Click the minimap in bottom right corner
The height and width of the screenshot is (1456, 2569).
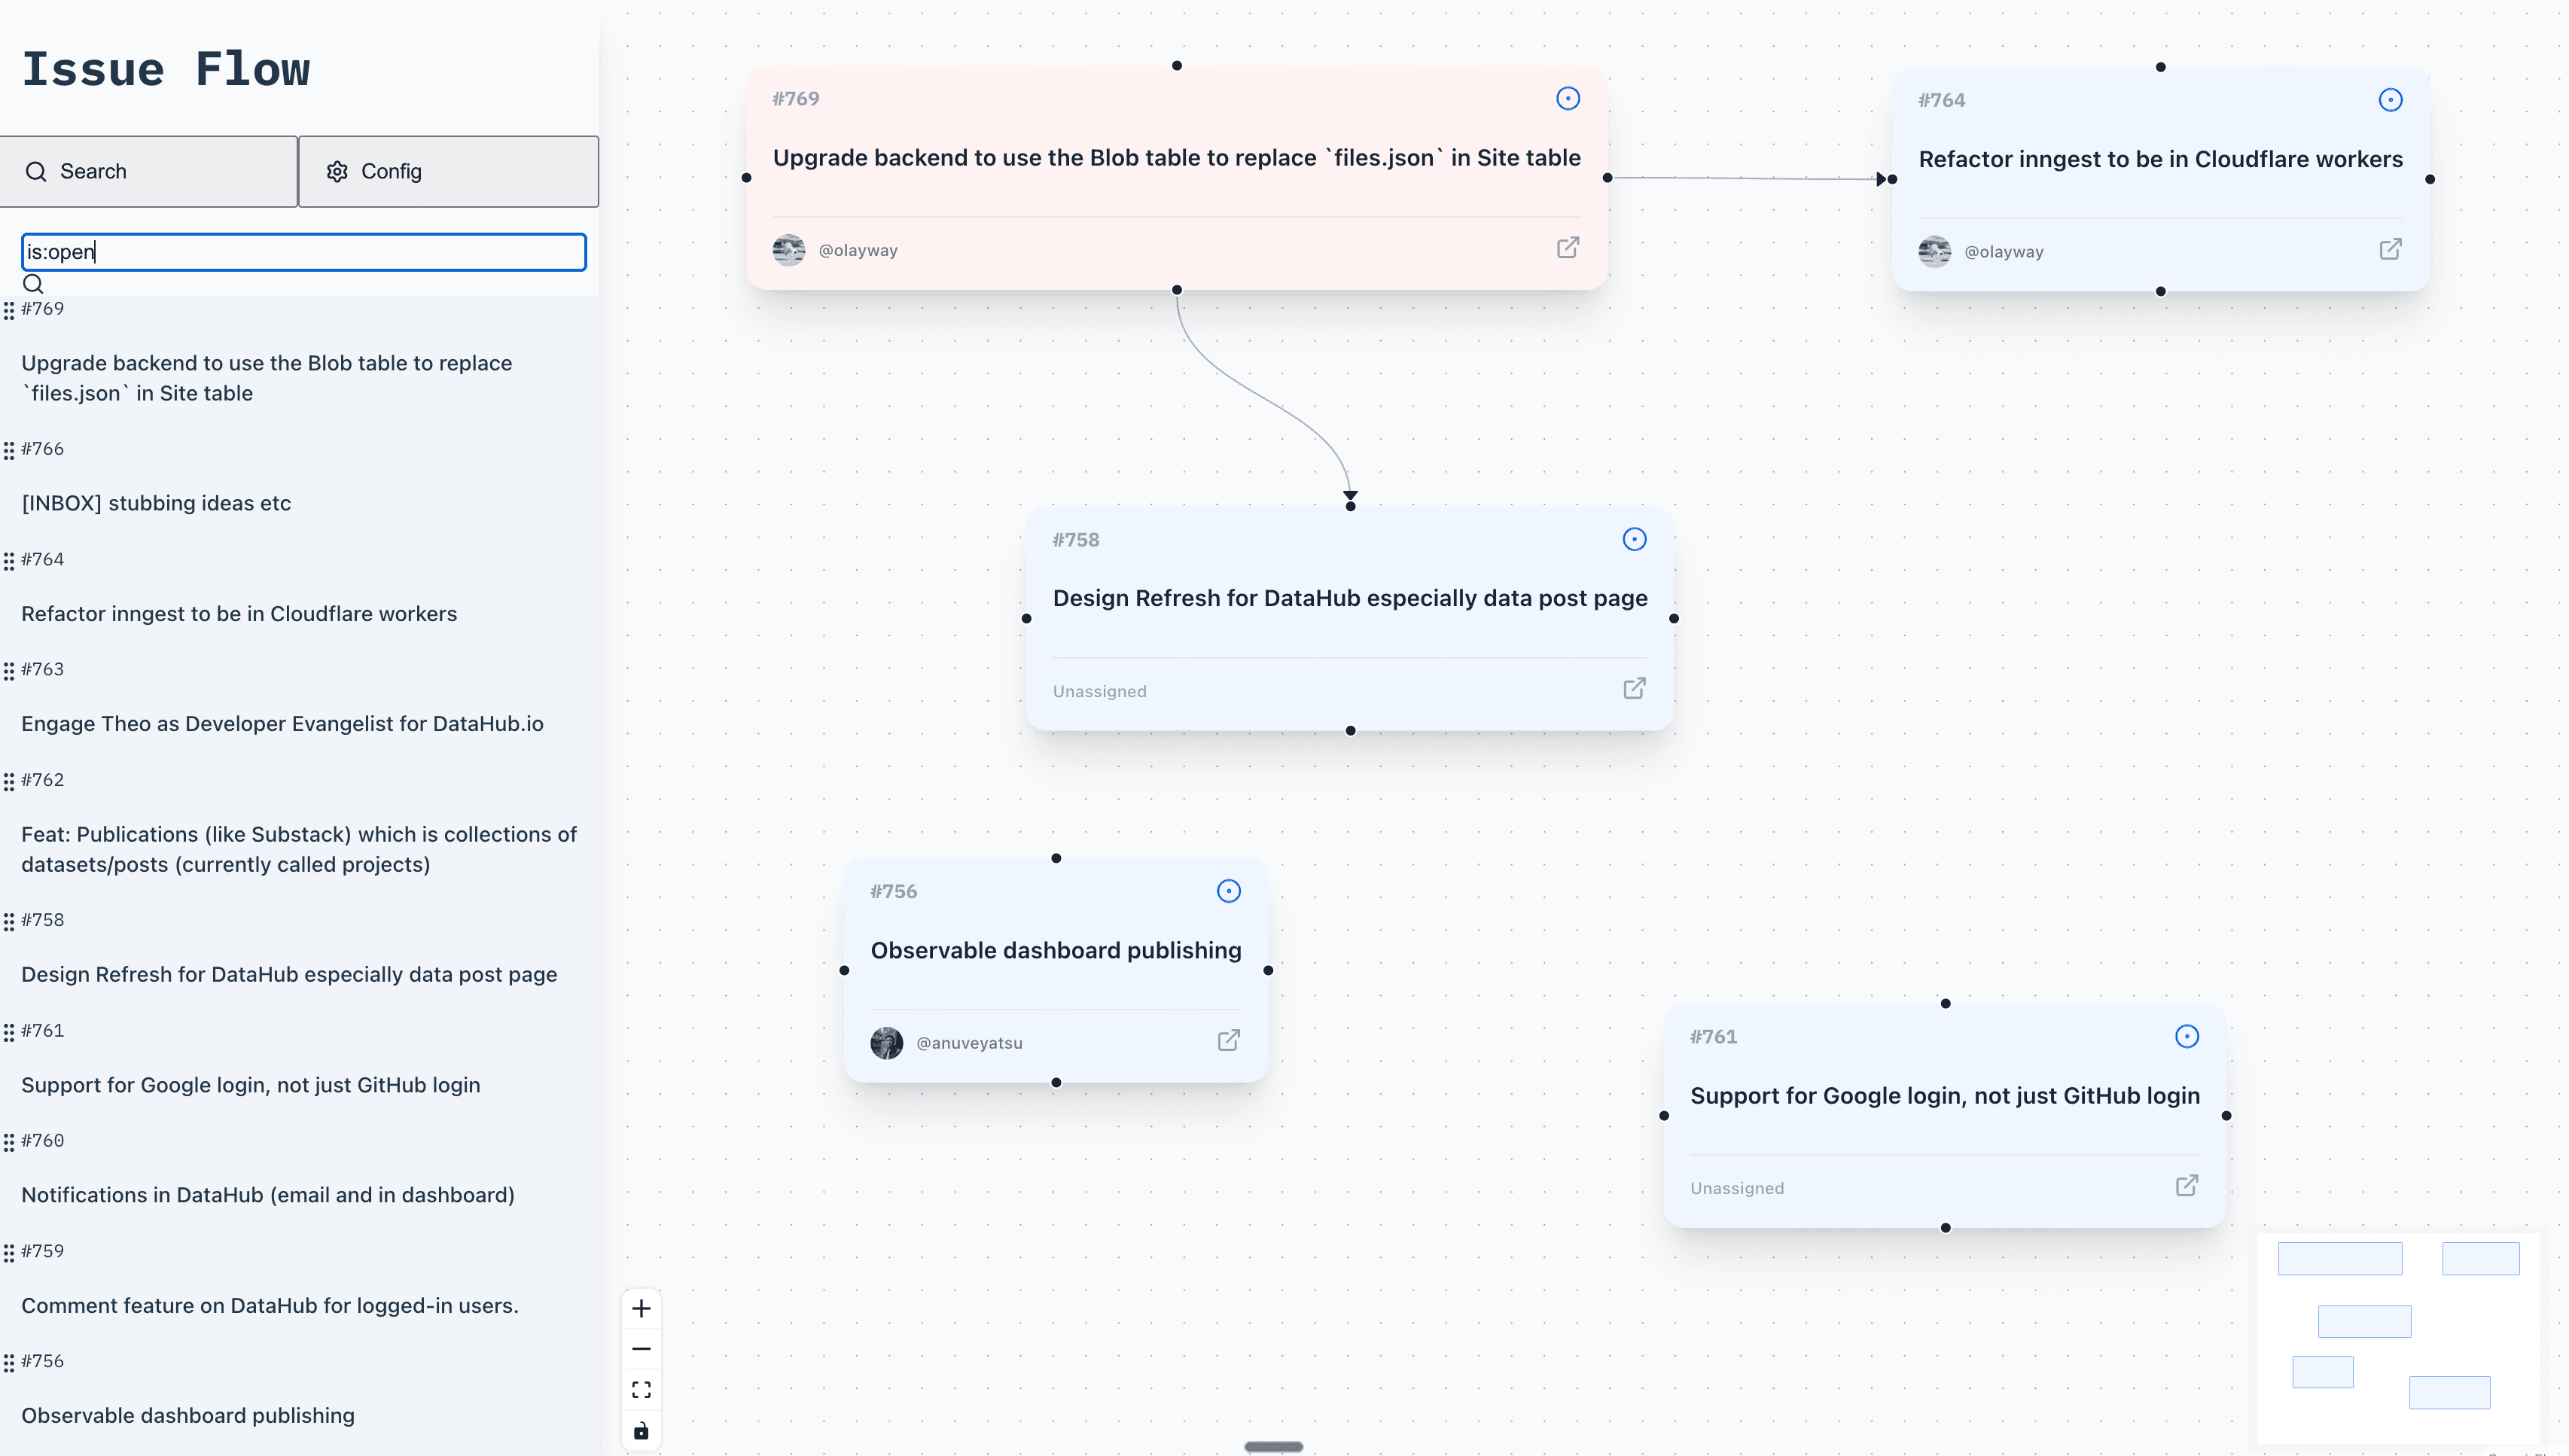coord(2397,1337)
